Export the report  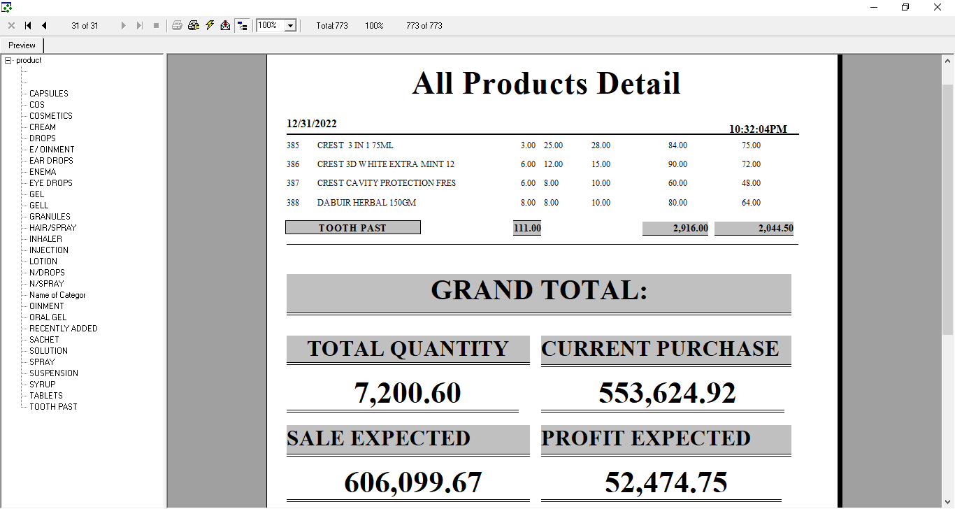coord(225,26)
